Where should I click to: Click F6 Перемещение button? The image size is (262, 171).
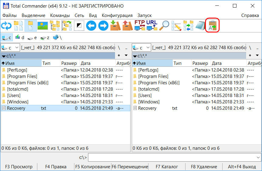tap(130, 167)
